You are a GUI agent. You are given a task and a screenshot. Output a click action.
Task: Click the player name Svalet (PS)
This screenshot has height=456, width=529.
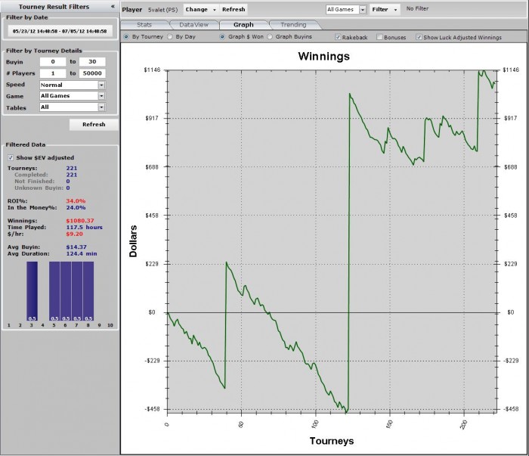162,10
